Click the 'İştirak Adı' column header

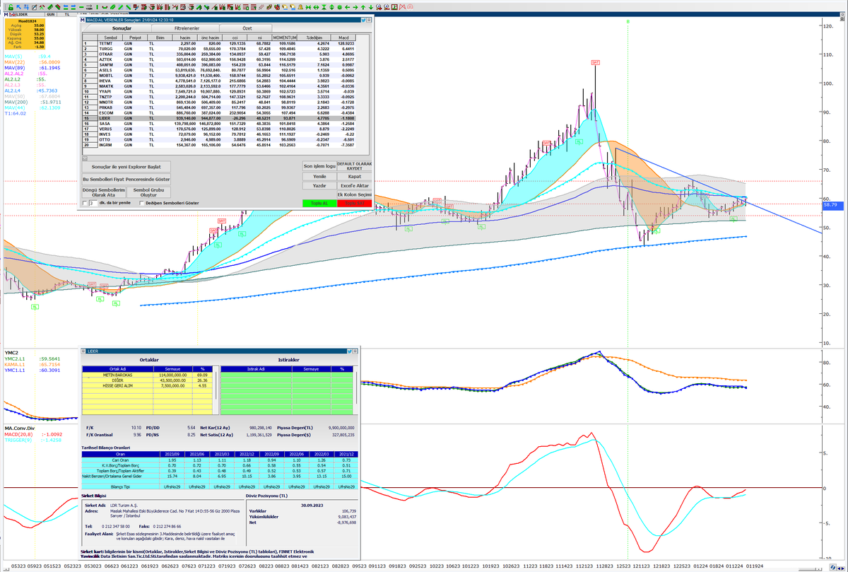click(256, 369)
